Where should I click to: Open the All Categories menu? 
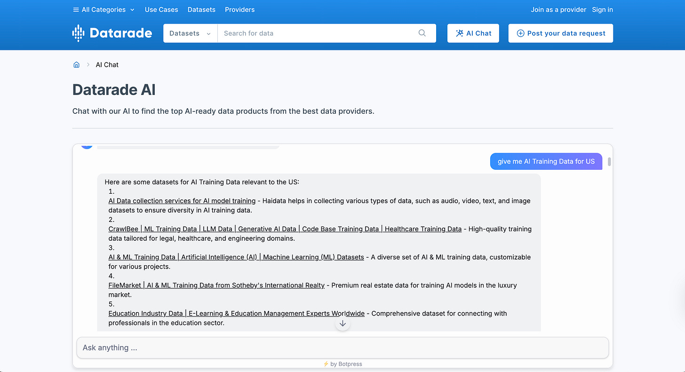104,9
